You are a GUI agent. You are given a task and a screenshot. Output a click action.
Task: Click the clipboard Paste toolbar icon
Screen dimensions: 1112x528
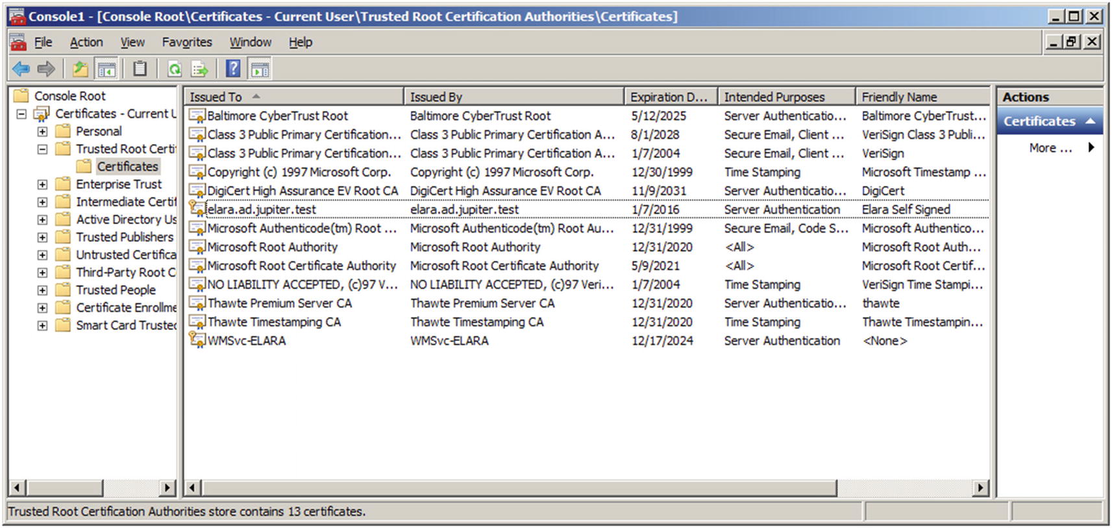[140, 68]
